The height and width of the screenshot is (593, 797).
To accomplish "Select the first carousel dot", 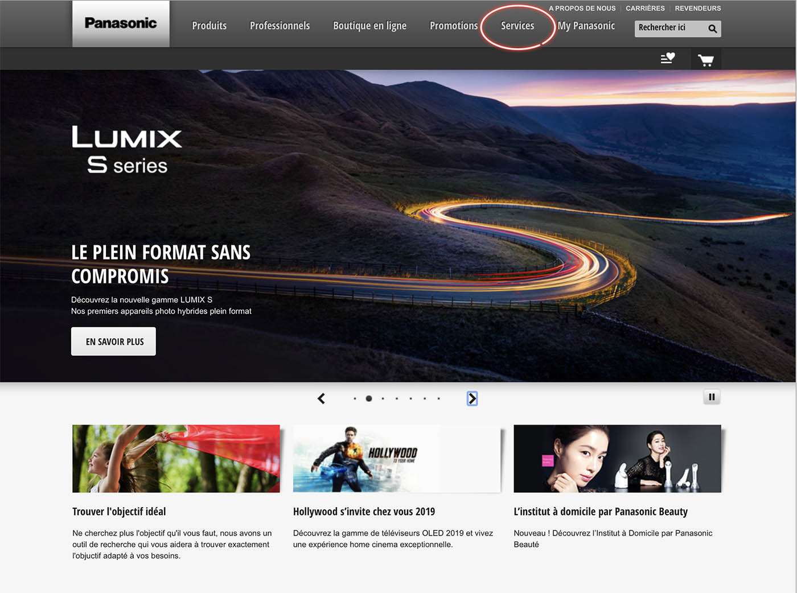I will [355, 398].
